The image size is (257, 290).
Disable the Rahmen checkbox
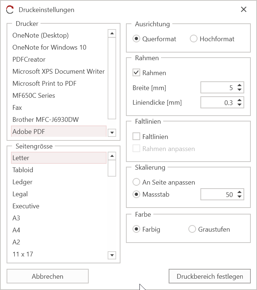(136, 73)
